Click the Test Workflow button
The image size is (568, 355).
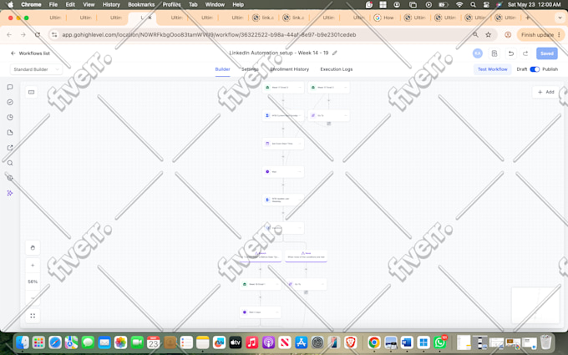pos(492,69)
